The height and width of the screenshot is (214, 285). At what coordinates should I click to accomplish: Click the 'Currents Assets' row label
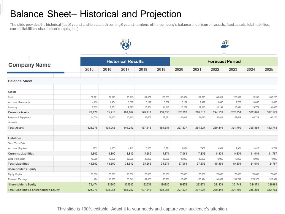18,112
